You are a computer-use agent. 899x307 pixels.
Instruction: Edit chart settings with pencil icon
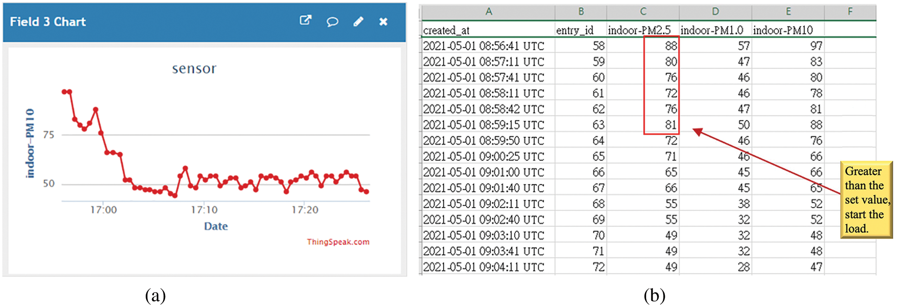358,21
